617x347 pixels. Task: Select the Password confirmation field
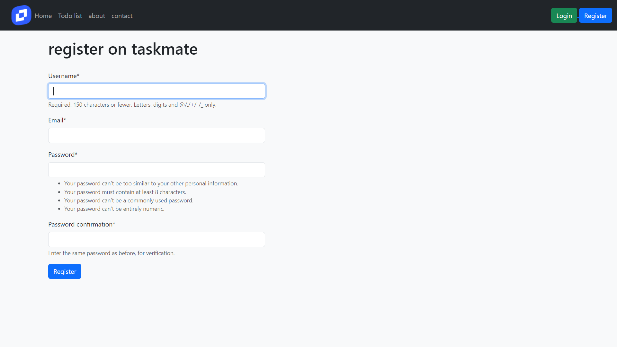156,239
